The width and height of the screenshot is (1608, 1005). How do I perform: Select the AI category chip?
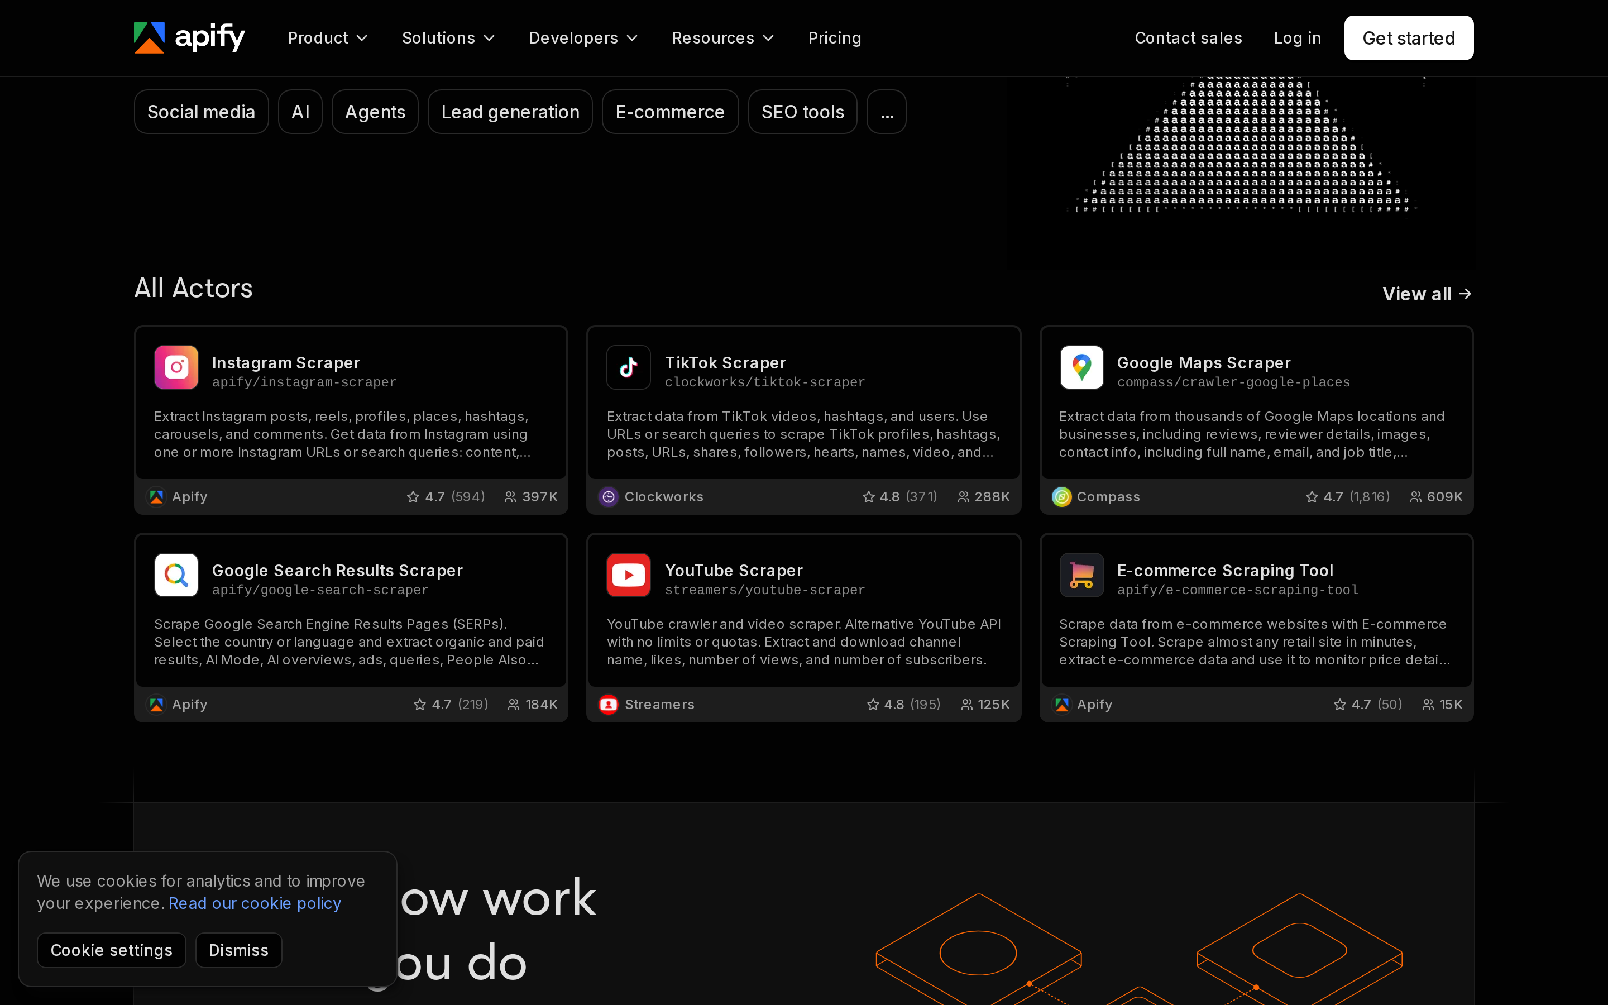pos(300,112)
